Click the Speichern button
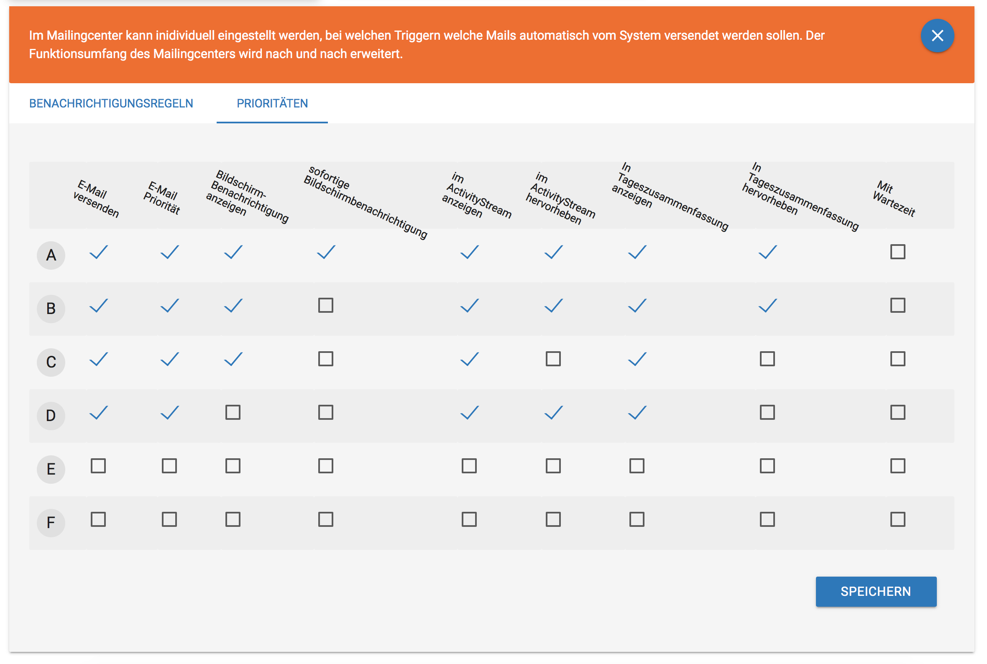The width and height of the screenshot is (987, 664). (875, 591)
